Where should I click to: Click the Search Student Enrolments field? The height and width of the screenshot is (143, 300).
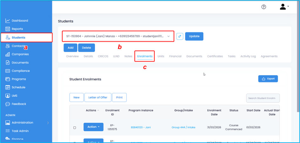(x=262, y=98)
